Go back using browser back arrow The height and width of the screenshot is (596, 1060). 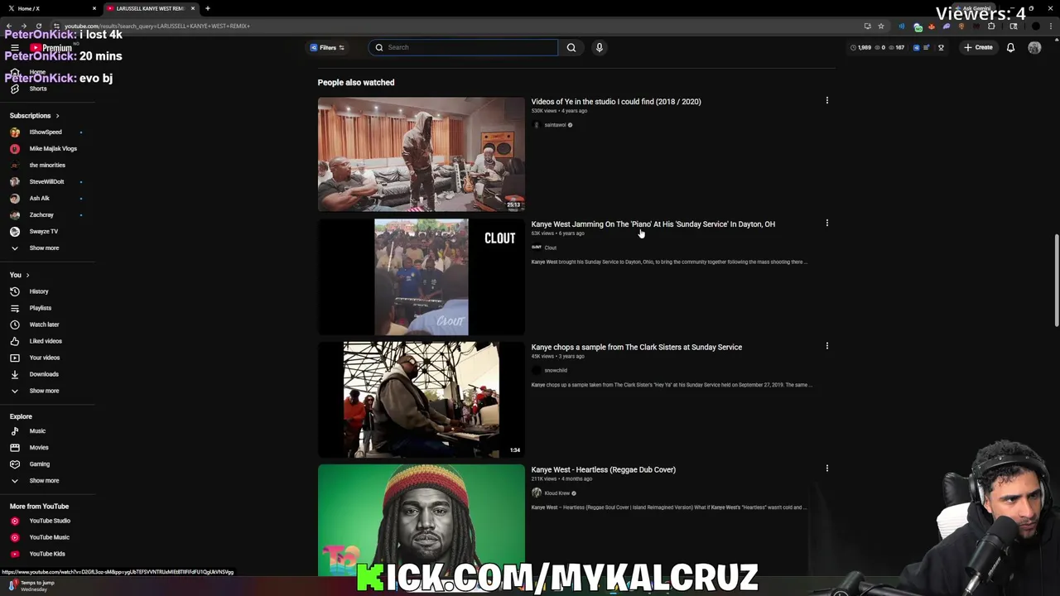point(8,26)
